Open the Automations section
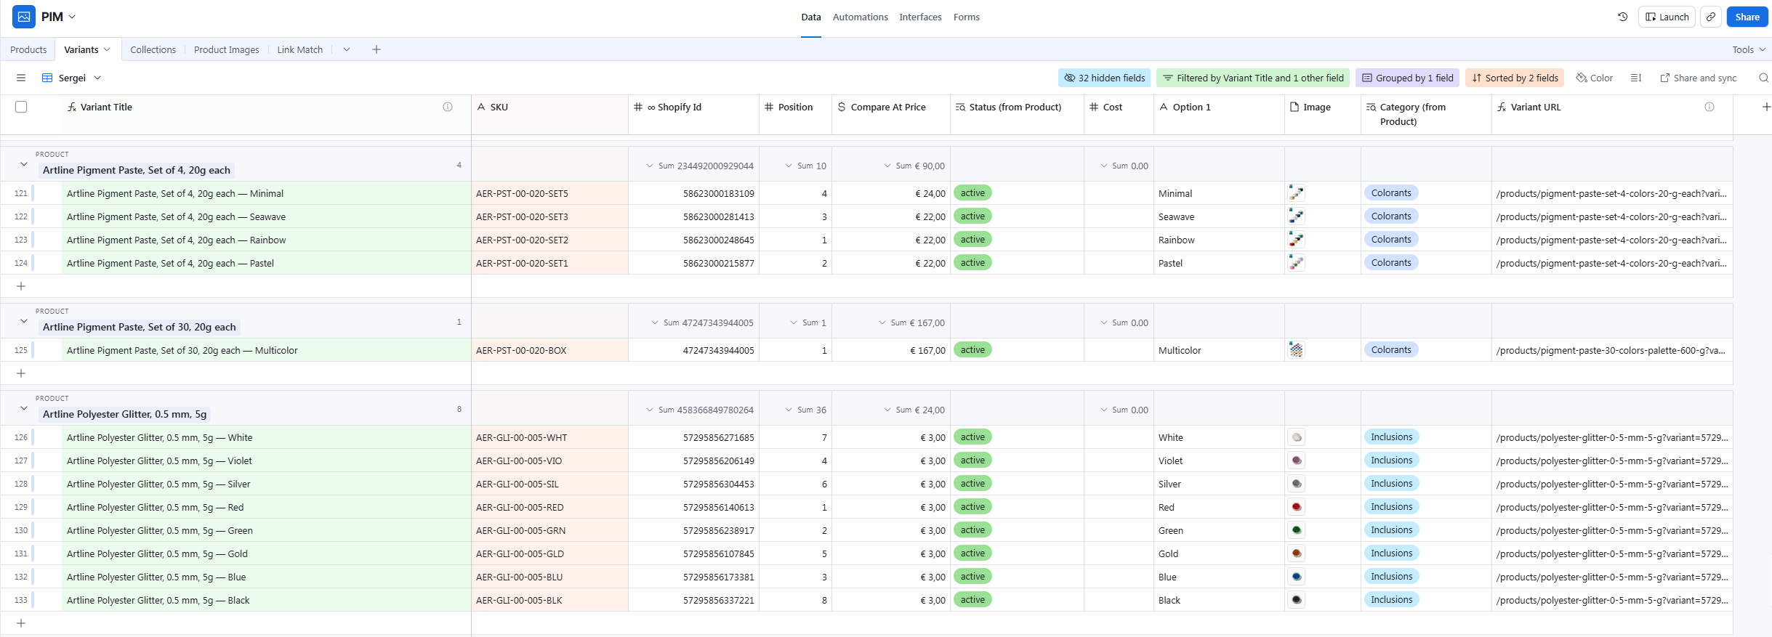This screenshot has height=637, width=1772. [860, 17]
